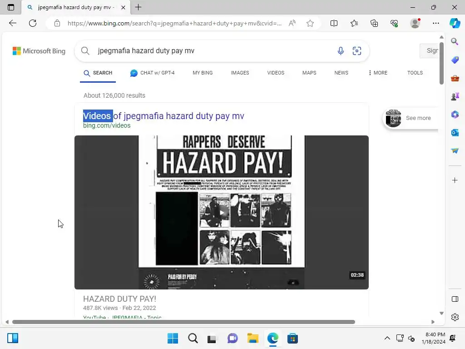This screenshot has height=349, width=465.
Task: Open taskbar Chat camera icon
Action: coord(232,338)
